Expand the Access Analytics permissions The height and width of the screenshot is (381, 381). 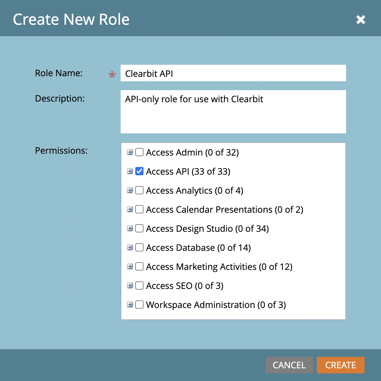130,190
